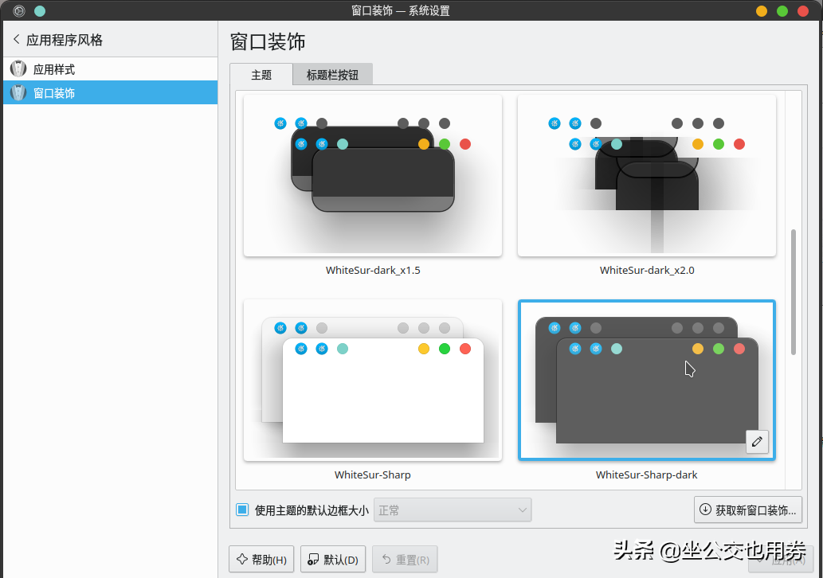Click the WhiteSur-Sharp label text

(x=373, y=475)
